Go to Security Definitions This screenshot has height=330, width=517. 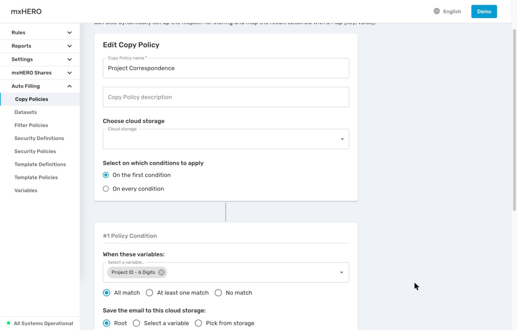point(39,138)
